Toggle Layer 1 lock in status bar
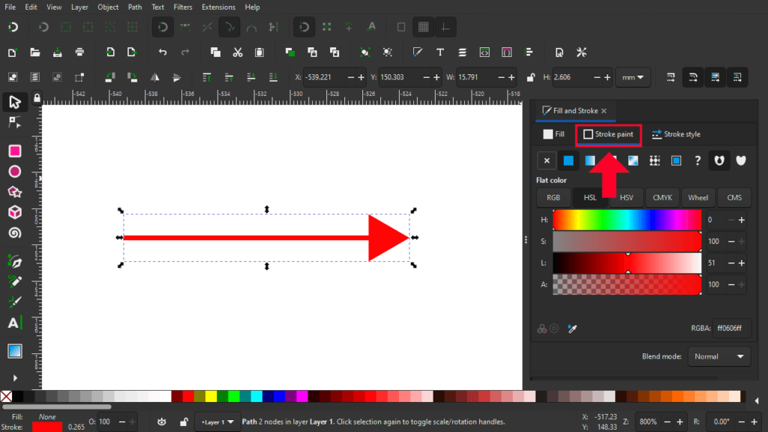This screenshot has height=432, width=768. pos(184,421)
